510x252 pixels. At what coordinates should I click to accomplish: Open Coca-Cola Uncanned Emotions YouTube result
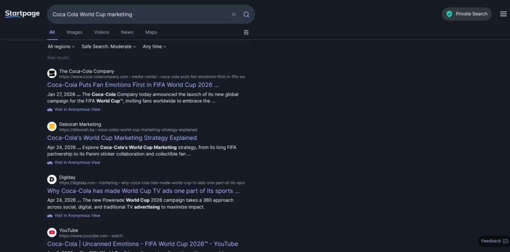pyautogui.click(x=142, y=244)
